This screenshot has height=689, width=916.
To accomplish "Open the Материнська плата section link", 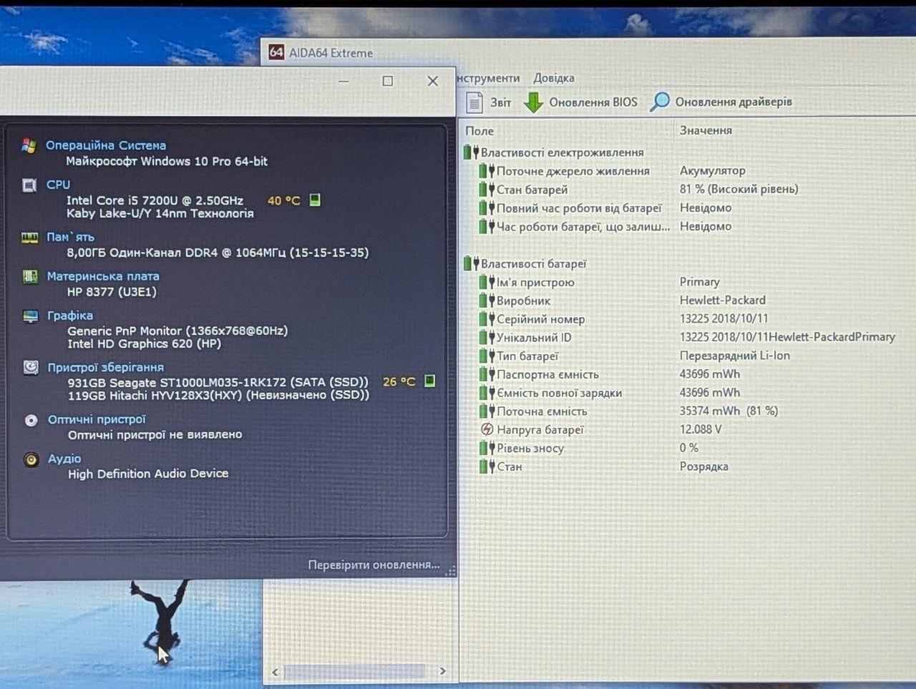I will pyautogui.click(x=103, y=276).
